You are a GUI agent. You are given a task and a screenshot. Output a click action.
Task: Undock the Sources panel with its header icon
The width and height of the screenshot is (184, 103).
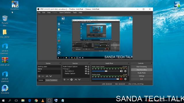pyautogui.click(x=89, y=63)
